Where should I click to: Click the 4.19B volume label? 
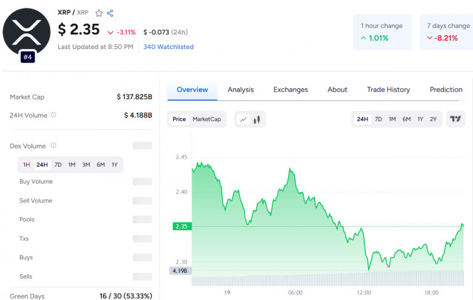click(x=180, y=271)
